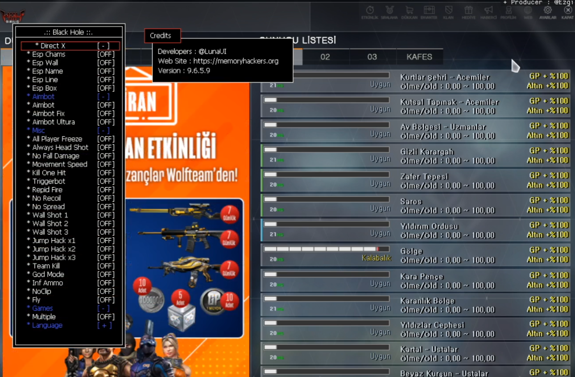Join the Zafer Tepesi server
Screen dimensions: 575x377
click(415, 181)
